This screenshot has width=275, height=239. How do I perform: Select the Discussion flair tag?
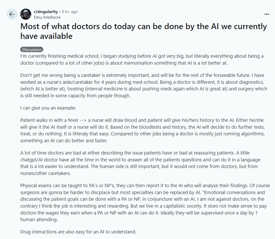[x=32, y=50]
